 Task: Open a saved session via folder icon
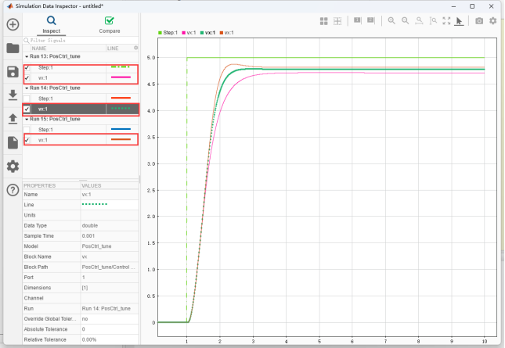click(13, 48)
